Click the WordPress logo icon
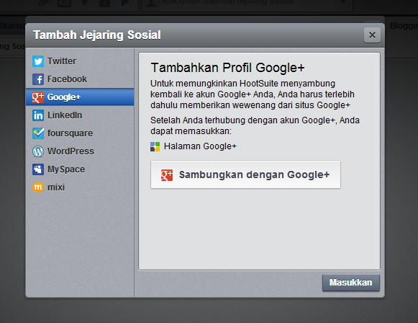418x323 pixels. 38,151
